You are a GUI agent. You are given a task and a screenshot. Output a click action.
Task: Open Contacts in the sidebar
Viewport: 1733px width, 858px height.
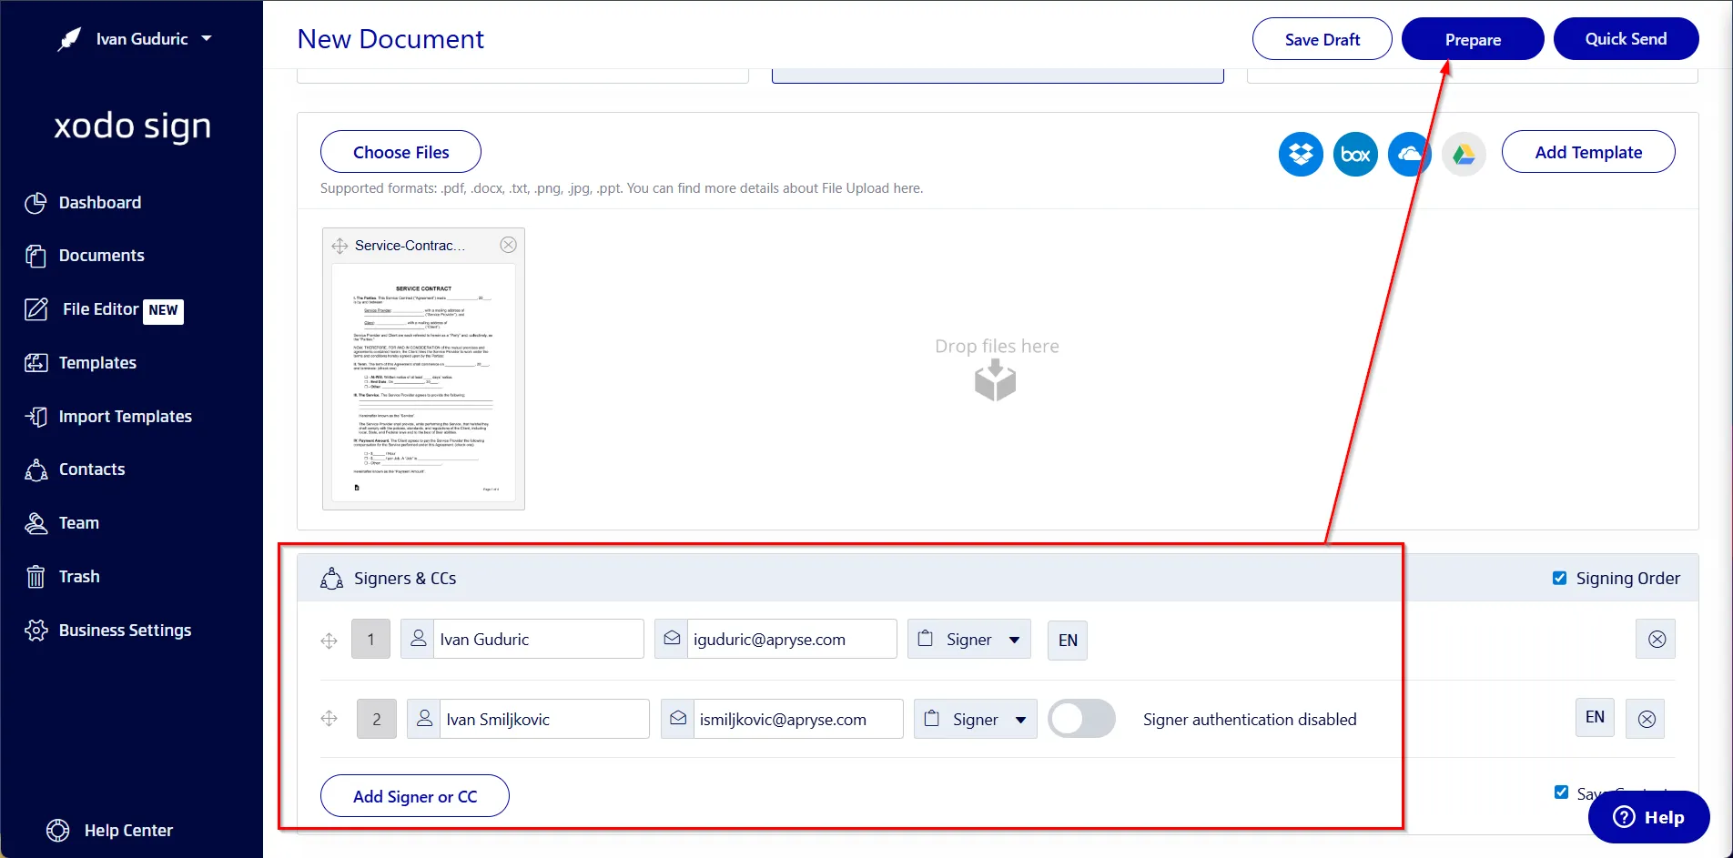click(x=92, y=469)
